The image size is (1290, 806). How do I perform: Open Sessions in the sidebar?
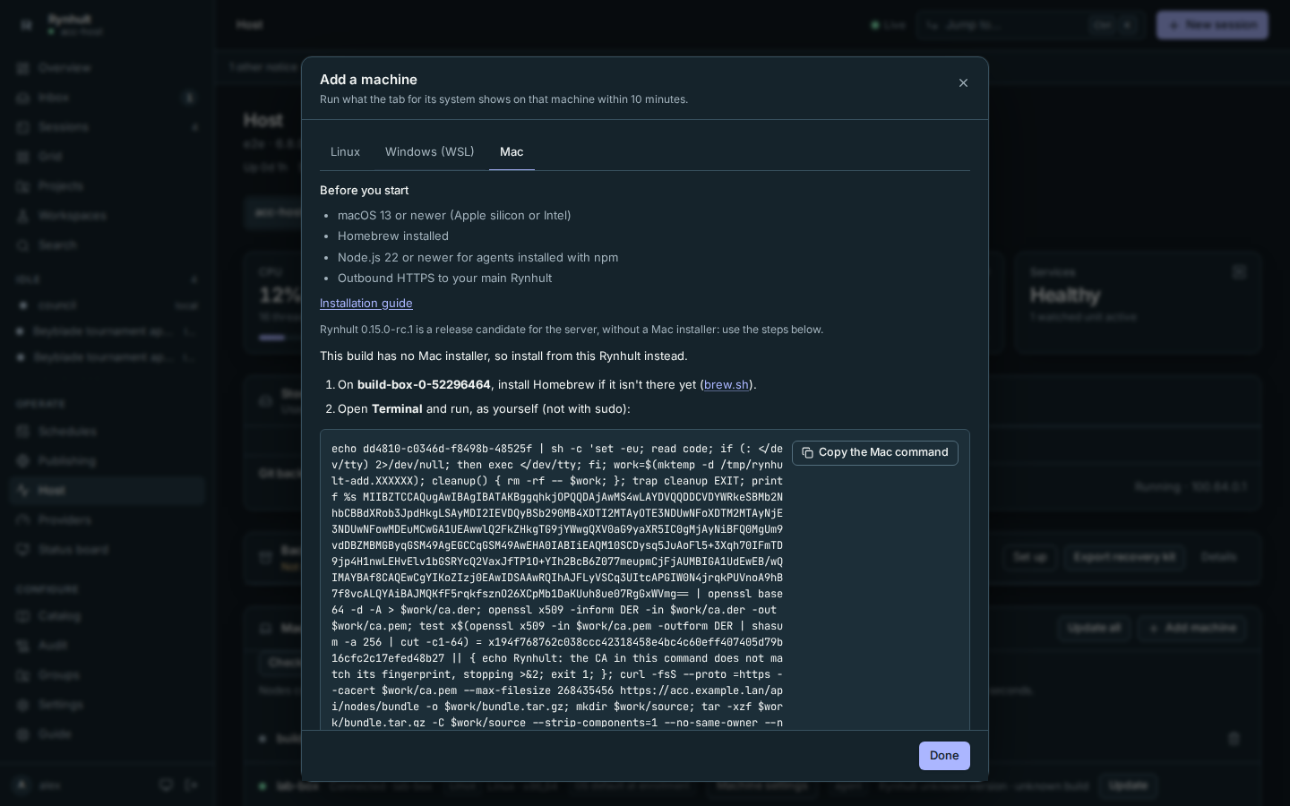coord(107,127)
